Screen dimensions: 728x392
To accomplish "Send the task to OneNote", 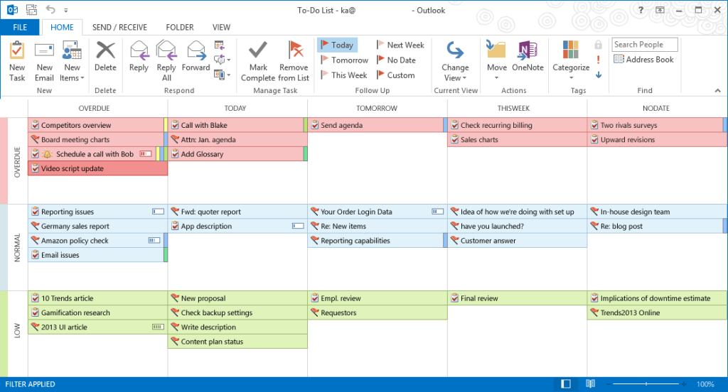I will 528,57.
